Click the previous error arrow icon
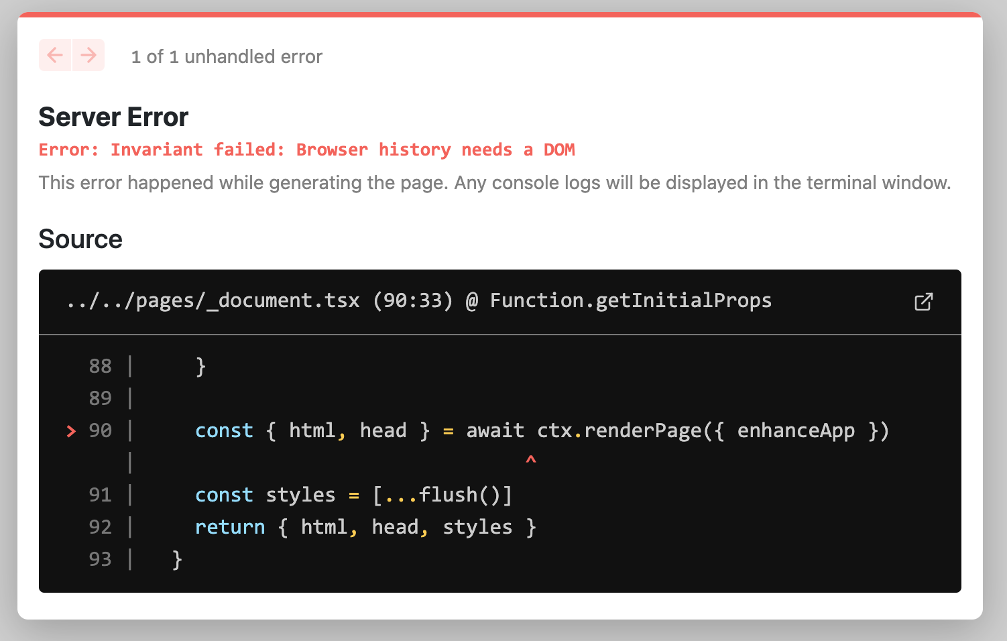This screenshot has width=1007, height=641. coord(55,55)
